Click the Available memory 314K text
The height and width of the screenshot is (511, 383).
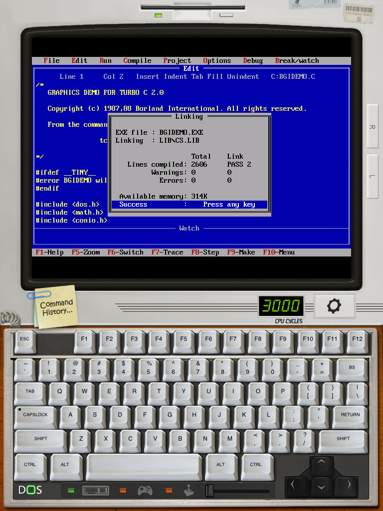[163, 196]
